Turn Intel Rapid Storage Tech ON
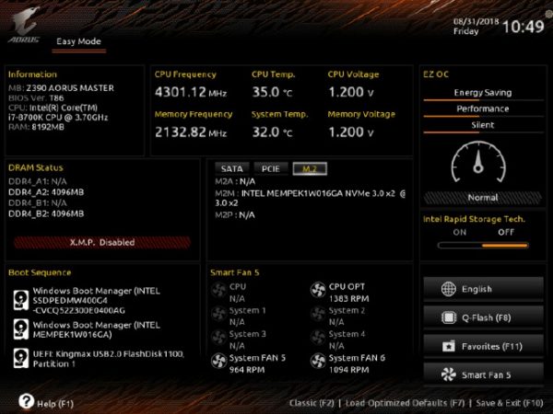Image resolution: width=553 pixels, height=414 pixels. tap(460, 233)
